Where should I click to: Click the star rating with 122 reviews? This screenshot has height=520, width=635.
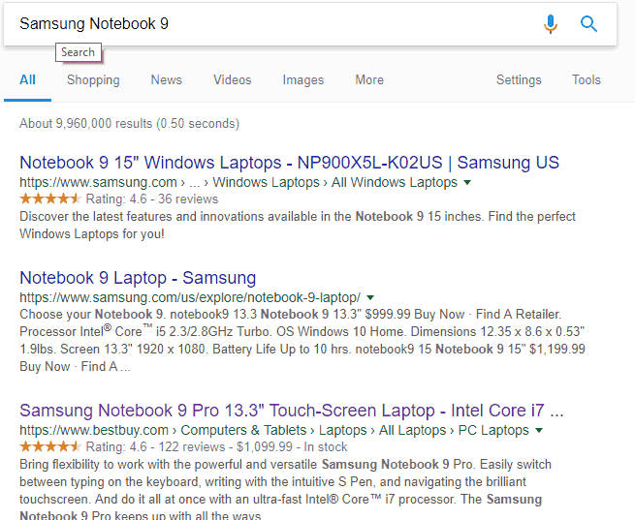[x=50, y=446]
